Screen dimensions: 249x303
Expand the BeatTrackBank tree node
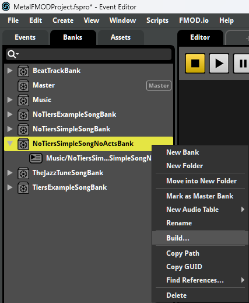[x=10, y=71]
